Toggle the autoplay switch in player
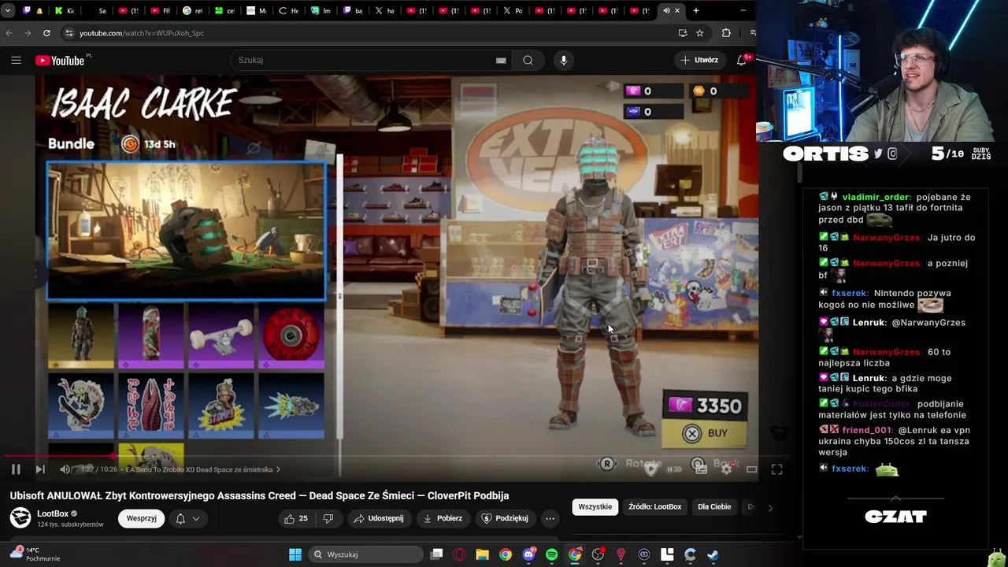The image size is (1008, 567). pos(674,469)
